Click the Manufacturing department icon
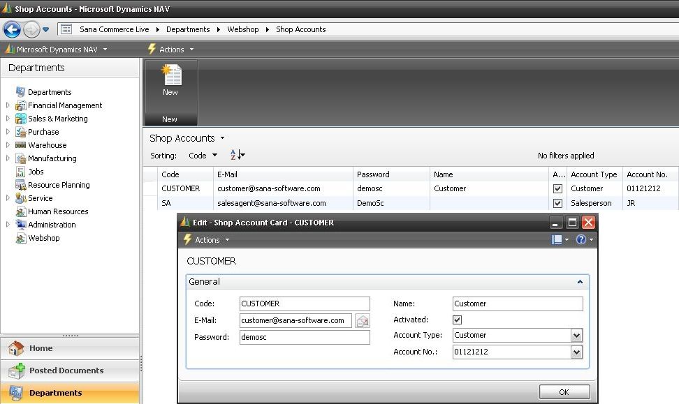This screenshot has width=679, height=404. [x=20, y=158]
